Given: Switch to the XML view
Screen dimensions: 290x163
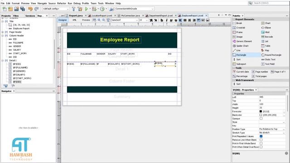Looking at the screenshot, I should [74, 20].
